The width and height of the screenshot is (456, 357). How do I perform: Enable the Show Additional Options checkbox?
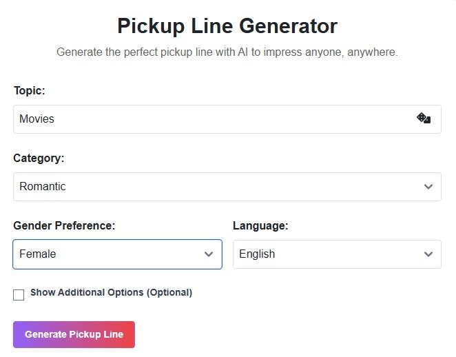(19, 295)
